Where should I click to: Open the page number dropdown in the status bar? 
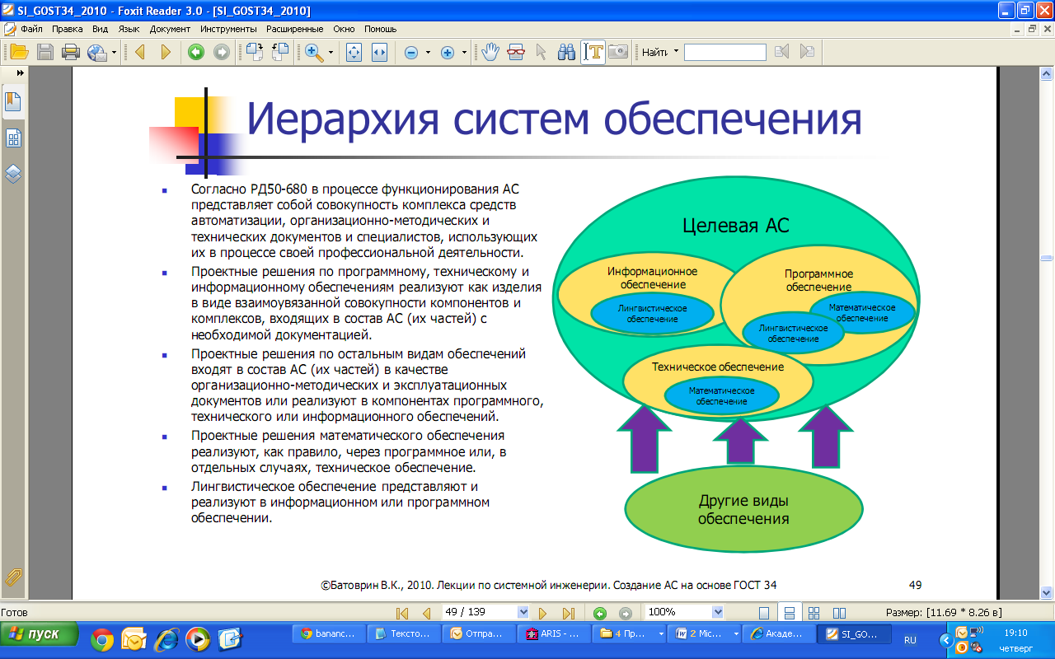(523, 612)
